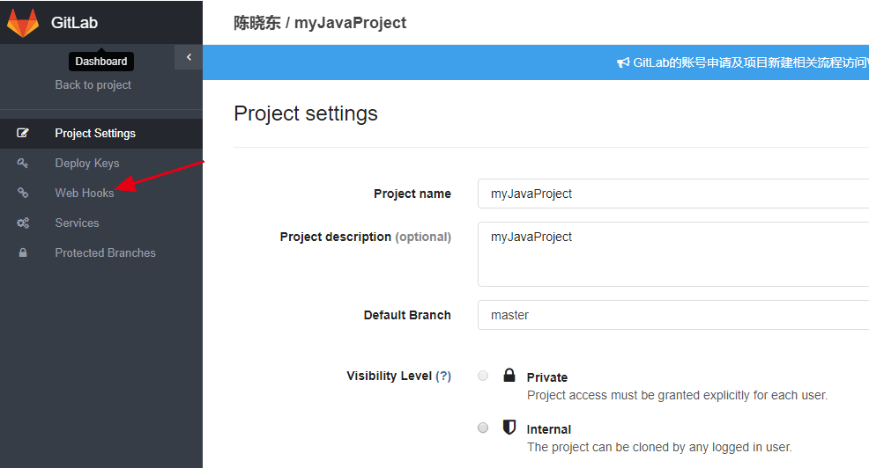
Task: Open the Default Branch master dropdown
Action: click(x=672, y=315)
